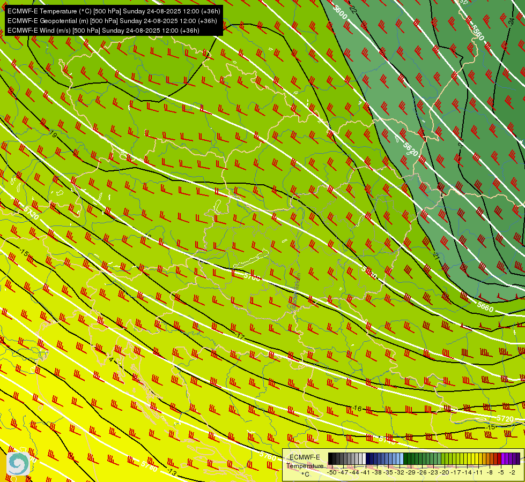Click the -16 isotherm label

pos(357,409)
